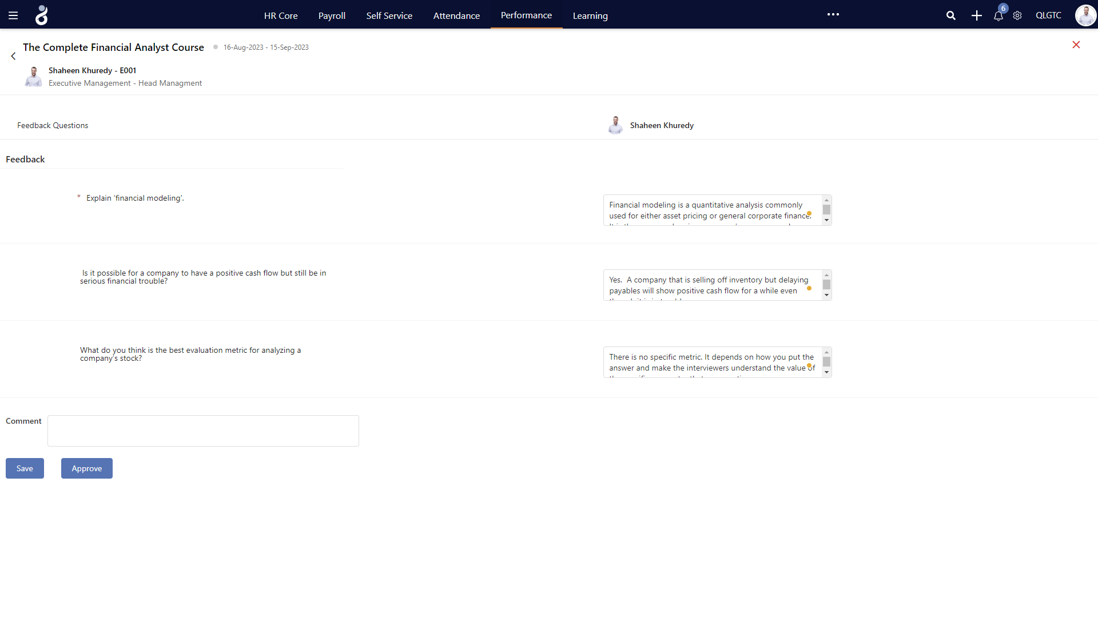The height and width of the screenshot is (617, 1098).
Task: Close the feedback panel with the X
Action: coord(1076,45)
